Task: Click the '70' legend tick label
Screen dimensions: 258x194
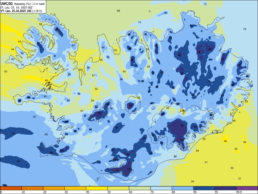Action: point(152,192)
